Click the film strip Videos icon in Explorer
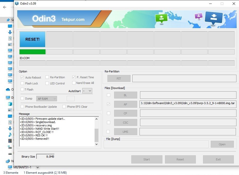 (10, 141)
